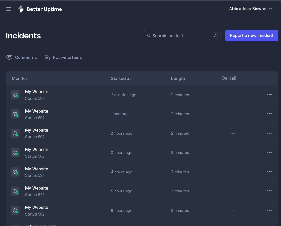Open the three-dot menu for the 3 hours ago incident
Viewport: 281px width, 226px height.
point(269,152)
